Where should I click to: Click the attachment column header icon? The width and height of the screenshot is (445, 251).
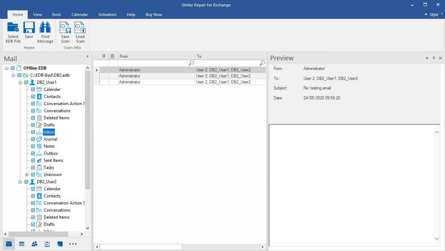pos(104,56)
